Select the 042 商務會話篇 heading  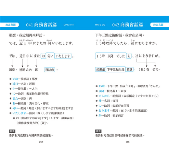point(127,25)
